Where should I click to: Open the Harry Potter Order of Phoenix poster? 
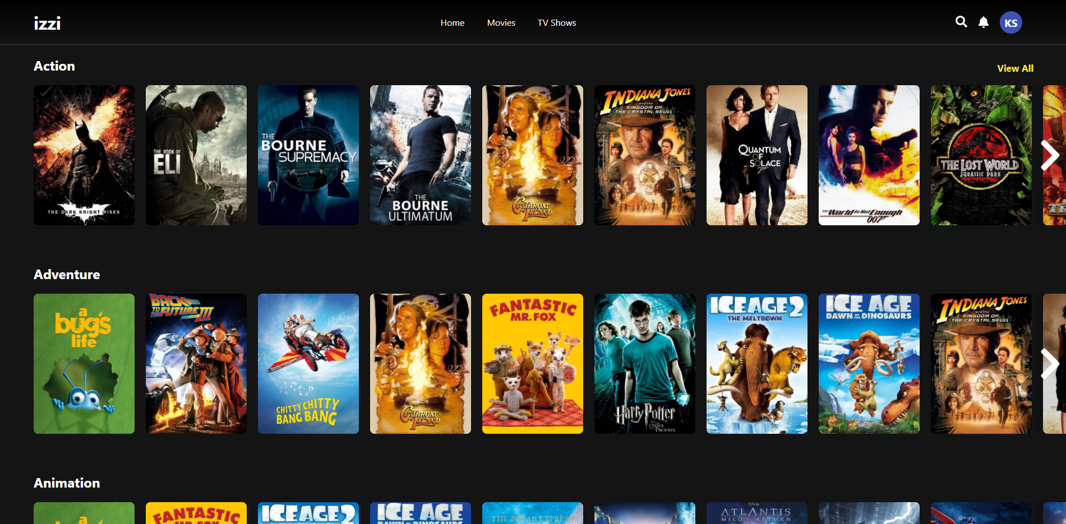point(645,364)
